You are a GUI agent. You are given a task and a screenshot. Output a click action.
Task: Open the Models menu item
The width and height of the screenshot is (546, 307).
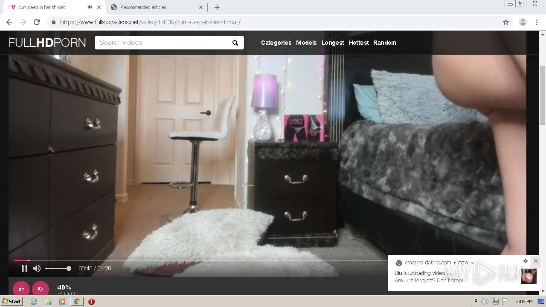[x=306, y=43]
